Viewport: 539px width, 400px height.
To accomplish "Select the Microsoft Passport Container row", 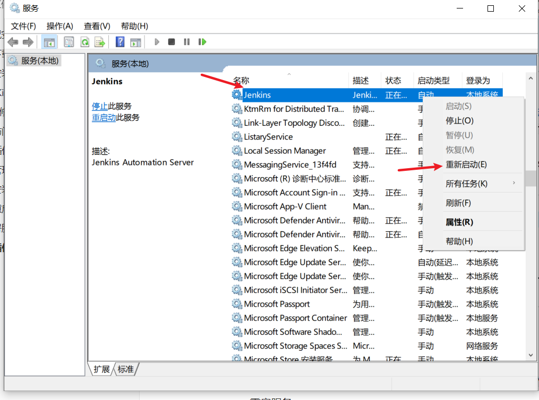I will (367, 318).
